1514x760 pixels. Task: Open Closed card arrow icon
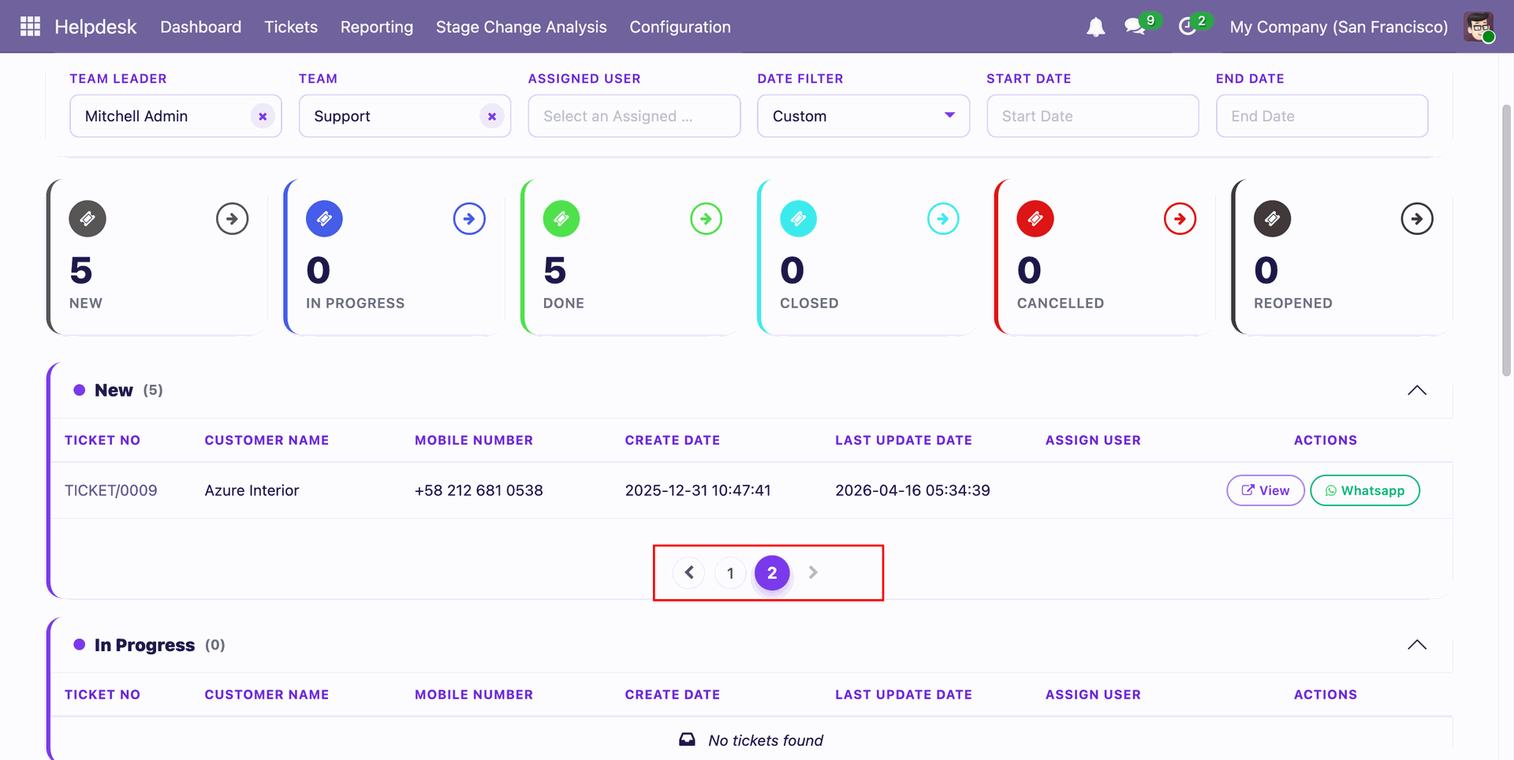coord(943,218)
